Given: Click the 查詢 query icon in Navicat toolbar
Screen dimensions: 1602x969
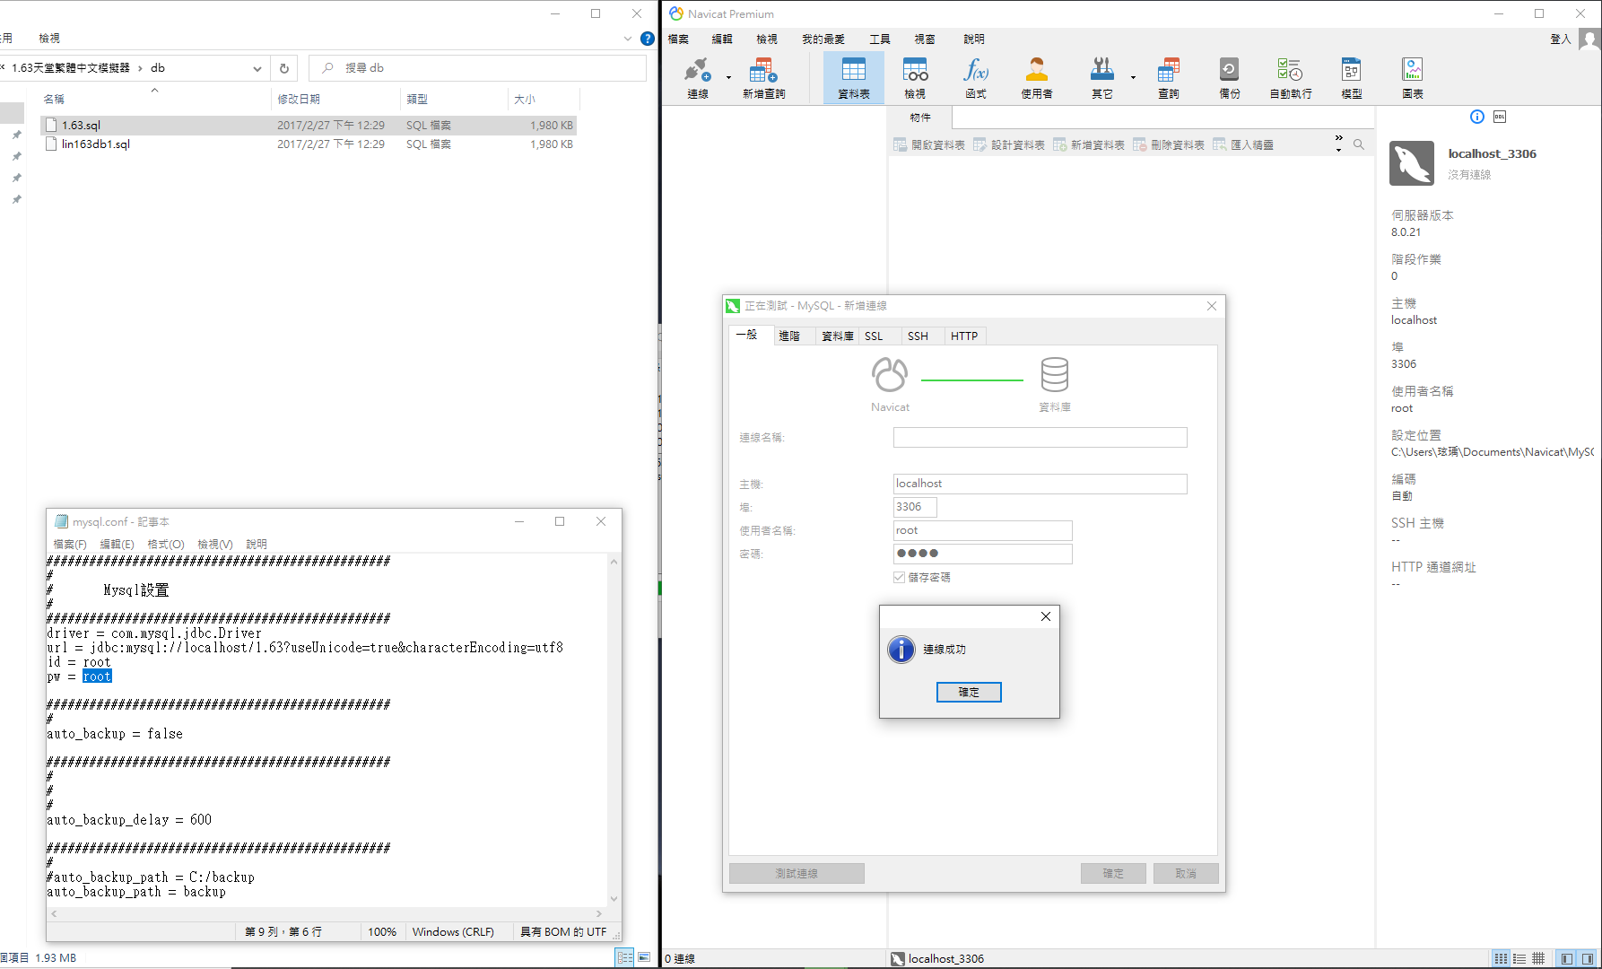Looking at the screenshot, I should coord(1169,78).
